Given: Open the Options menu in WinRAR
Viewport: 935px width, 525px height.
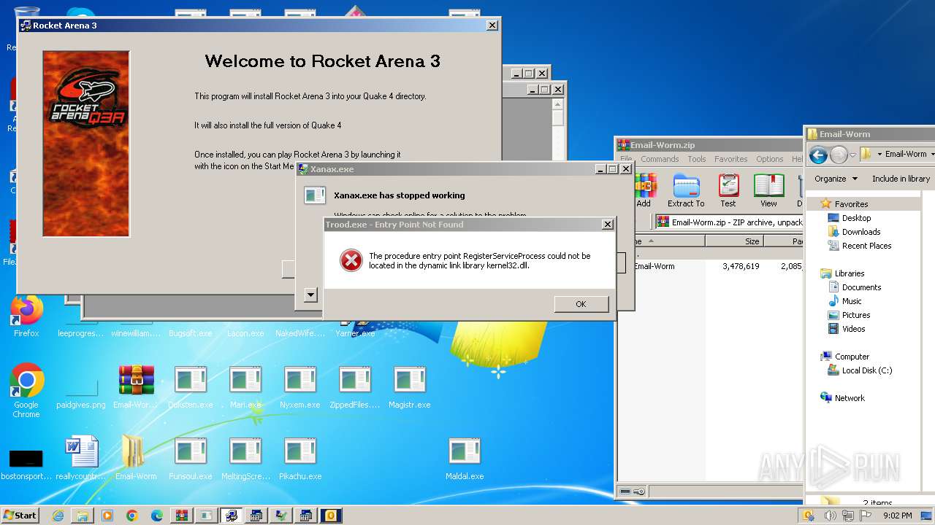Looking at the screenshot, I should click(769, 159).
